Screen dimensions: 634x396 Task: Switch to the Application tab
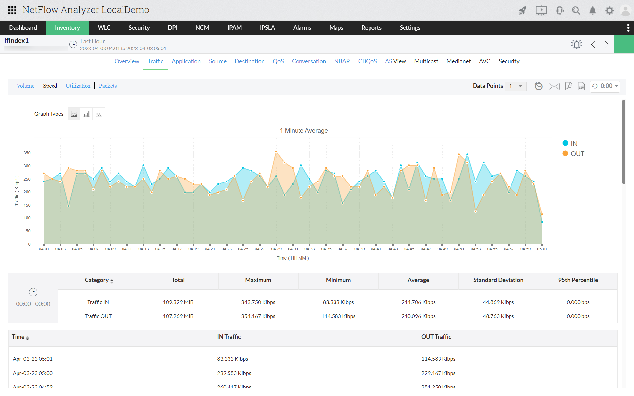(x=186, y=61)
